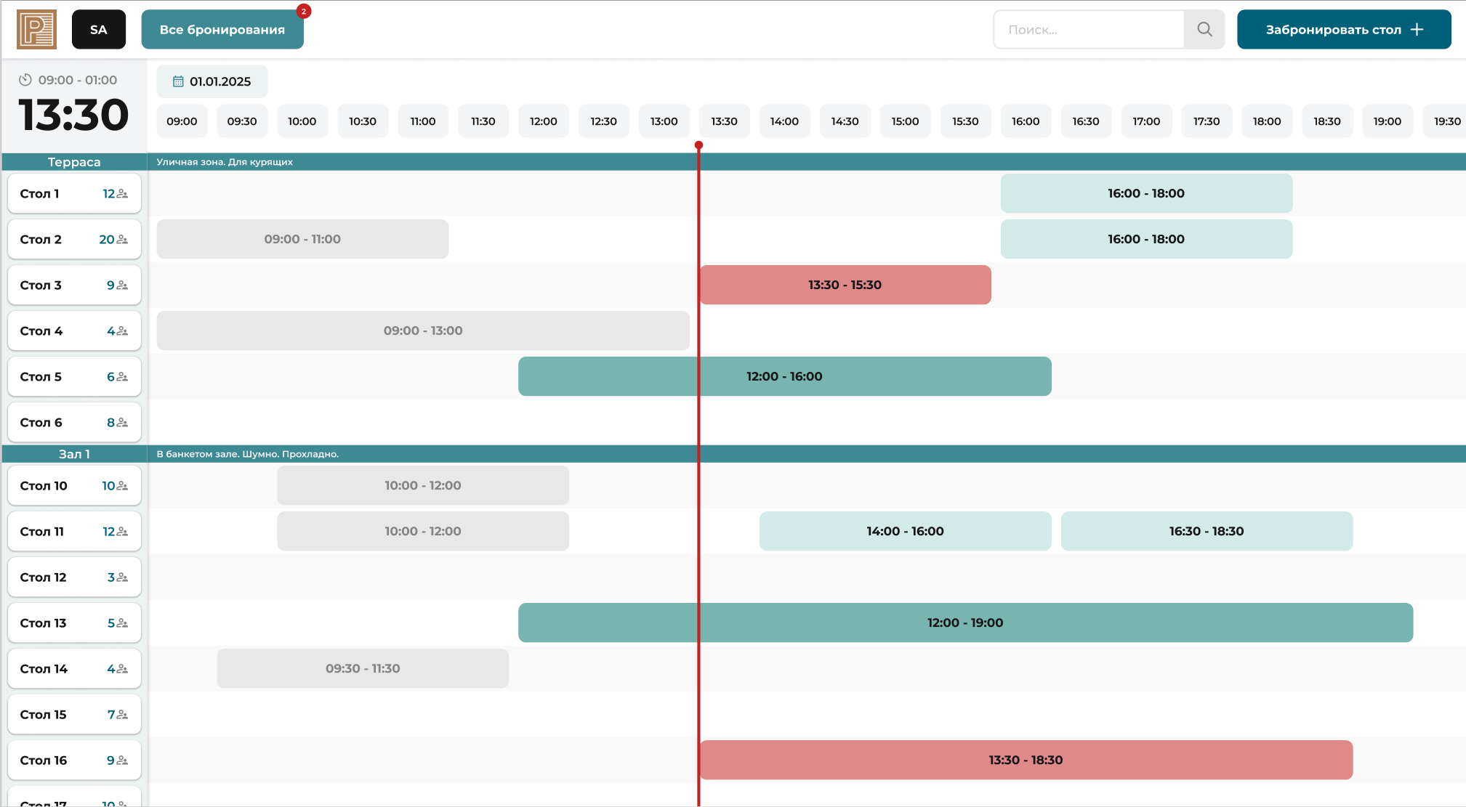This screenshot has height=807, width=1466.
Task: Open Стол 10 booking 10:00 - 12:00
Action: 423,485
